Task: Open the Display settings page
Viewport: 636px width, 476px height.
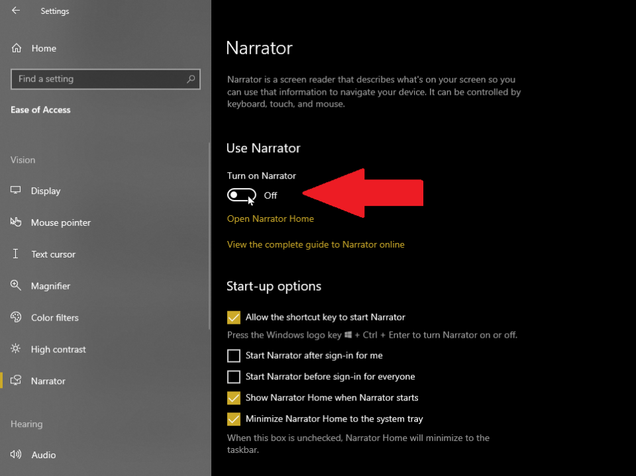Action: click(105, 191)
